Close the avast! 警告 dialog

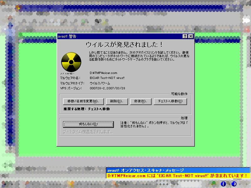click(191, 36)
